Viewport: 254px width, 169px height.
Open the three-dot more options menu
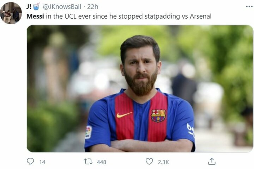click(249, 7)
